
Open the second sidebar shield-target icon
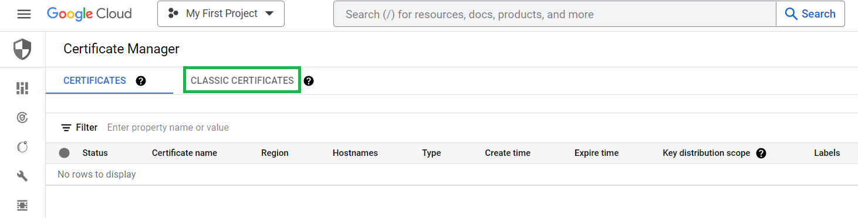[22, 118]
